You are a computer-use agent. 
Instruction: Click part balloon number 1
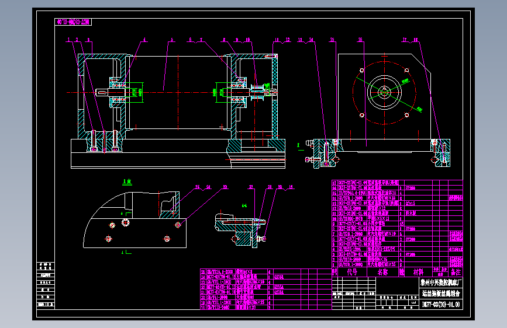click(x=68, y=40)
